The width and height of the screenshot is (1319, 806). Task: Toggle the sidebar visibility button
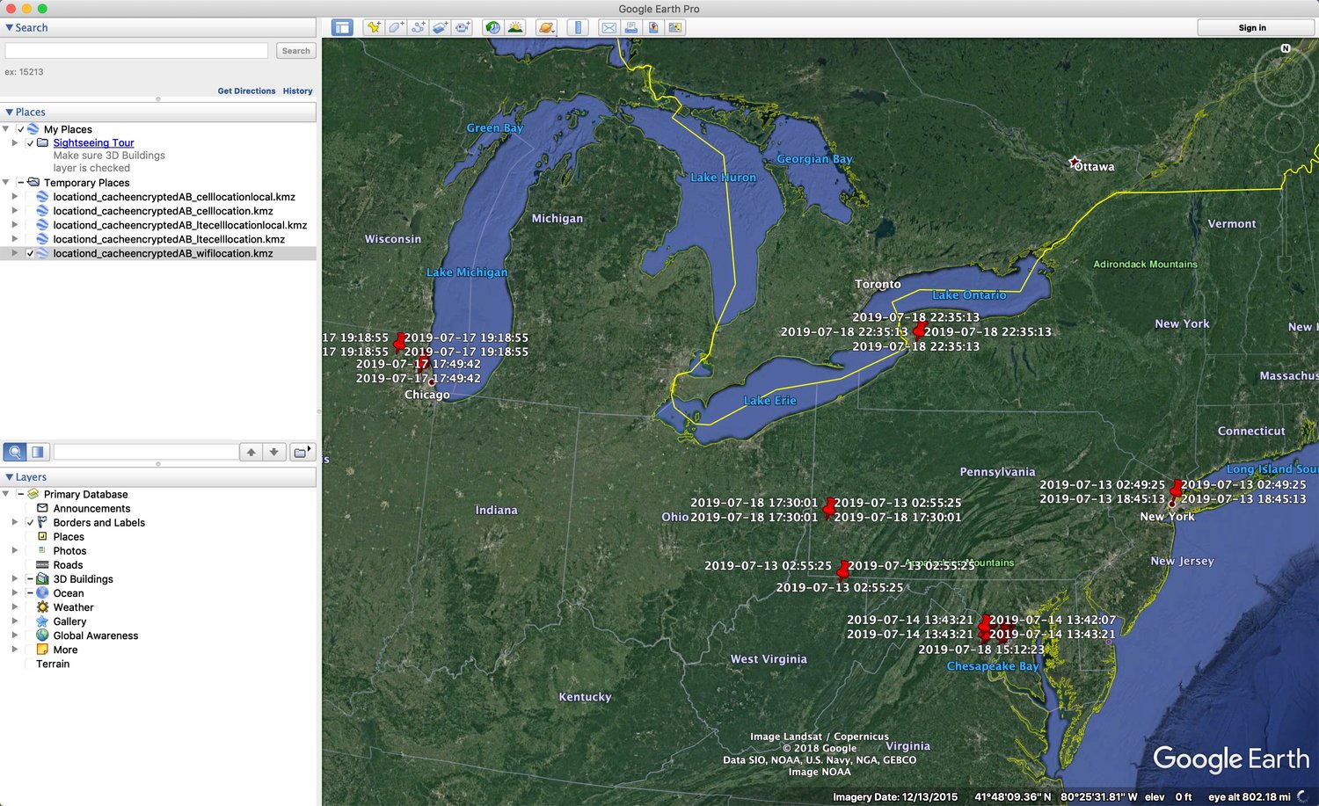pyautogui.click(x=342, y=27)
